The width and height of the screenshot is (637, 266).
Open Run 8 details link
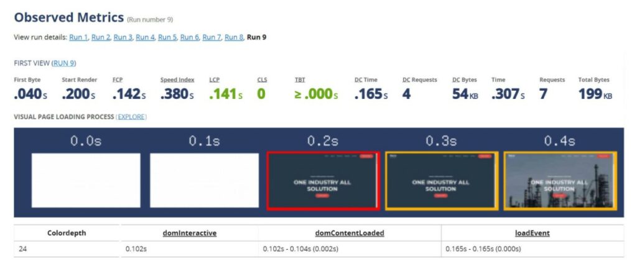[x=234, y=37]
